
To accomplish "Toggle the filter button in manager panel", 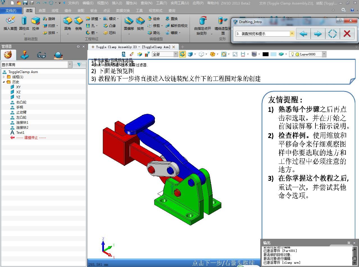I will [79, 65].
